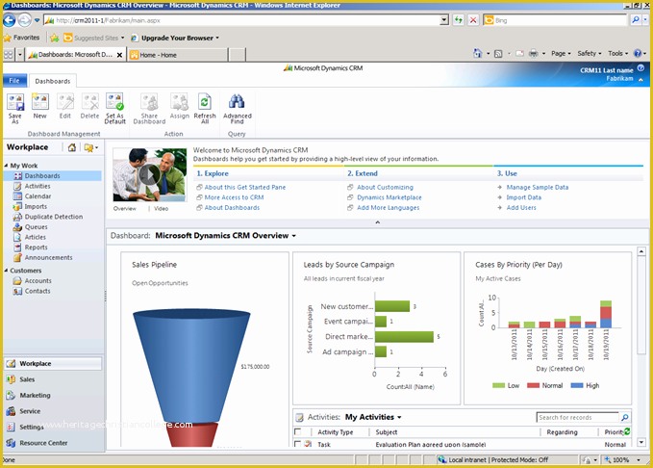Switch to the Settings area
The width and height of the screenshot is (653, 468).
pyautogui.click(x=31, y=428)
